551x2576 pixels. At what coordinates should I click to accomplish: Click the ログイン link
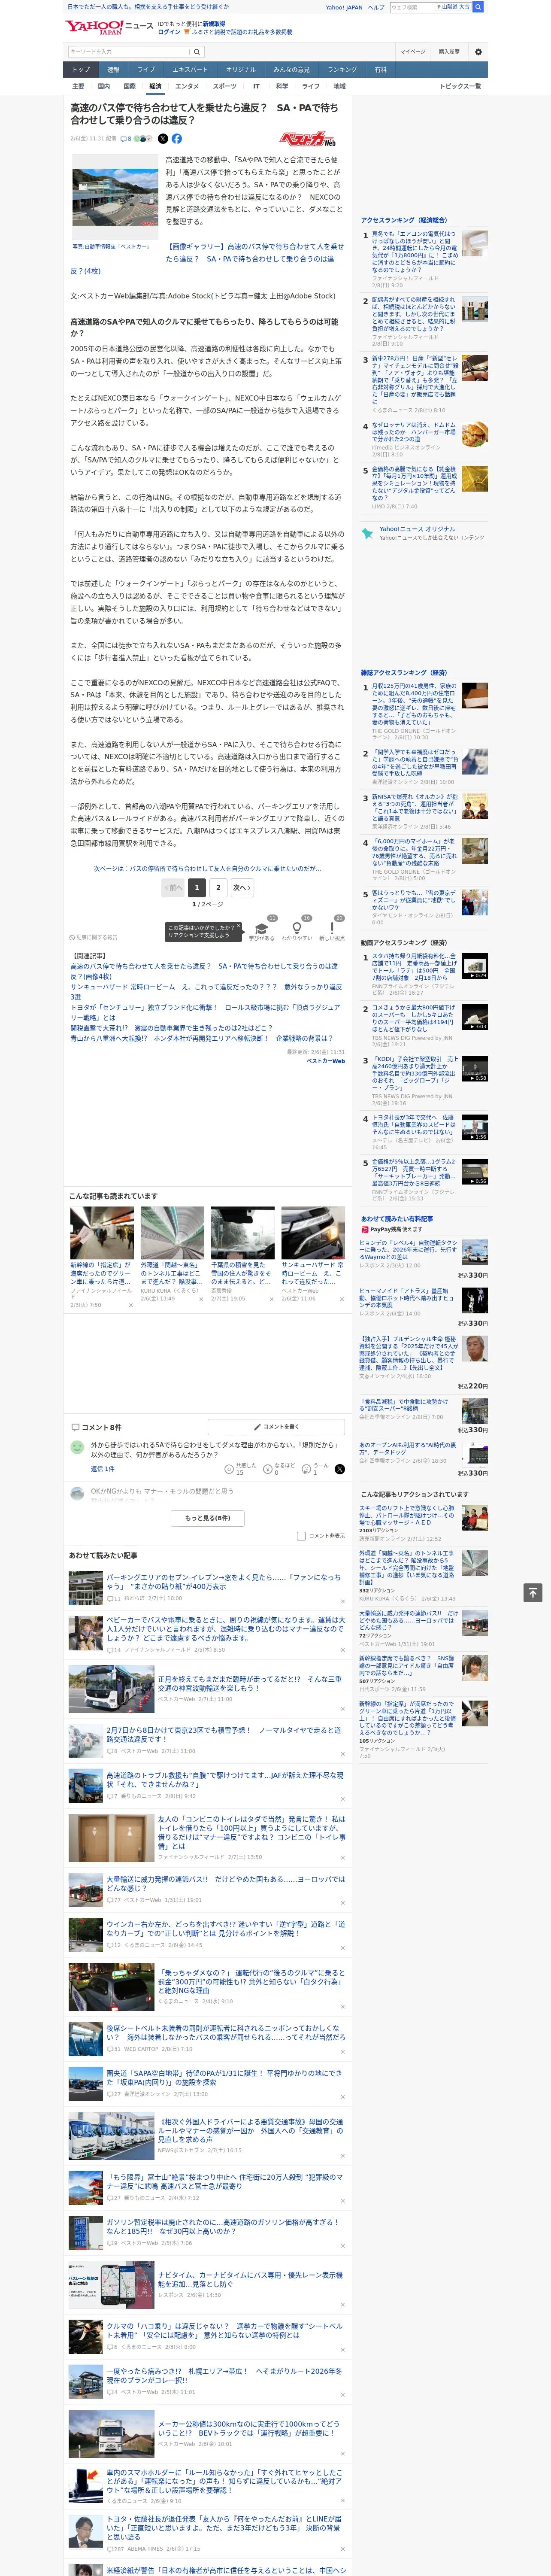click(169, 32)
